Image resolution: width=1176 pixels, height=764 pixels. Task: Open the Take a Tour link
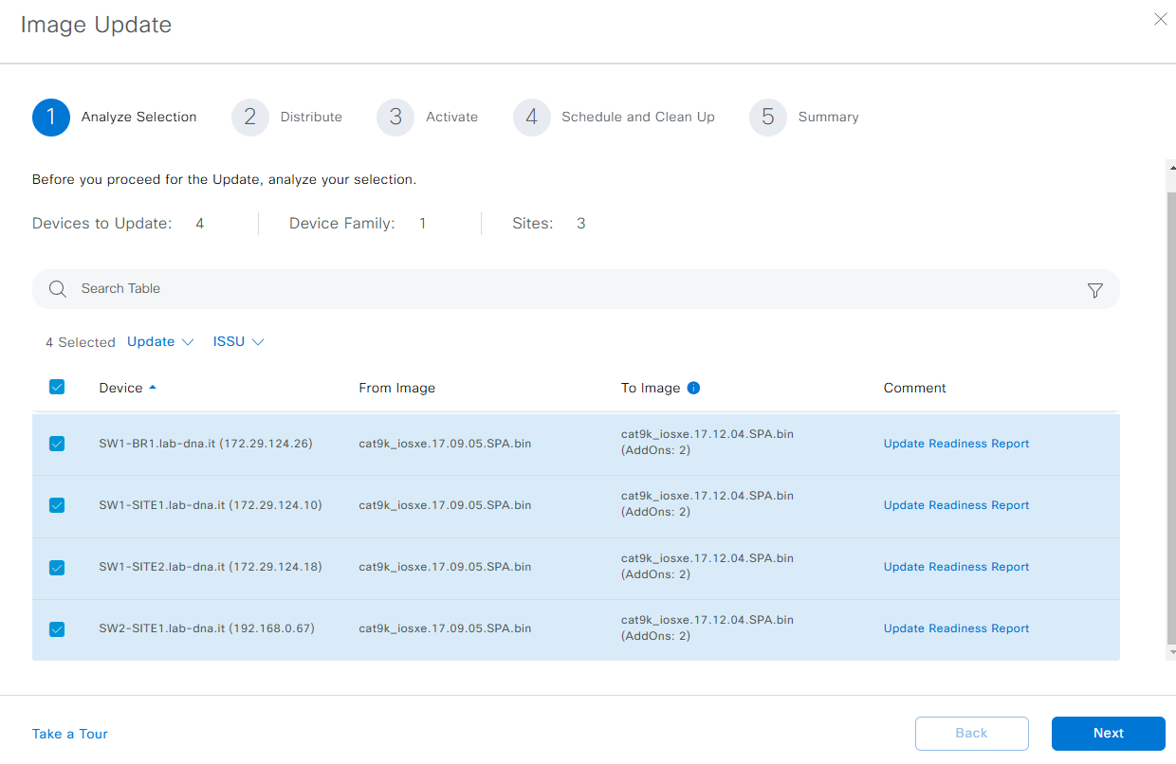pyautogui.click(x=70, y=734)
